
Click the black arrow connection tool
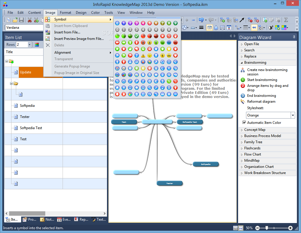tap(242, 20)
